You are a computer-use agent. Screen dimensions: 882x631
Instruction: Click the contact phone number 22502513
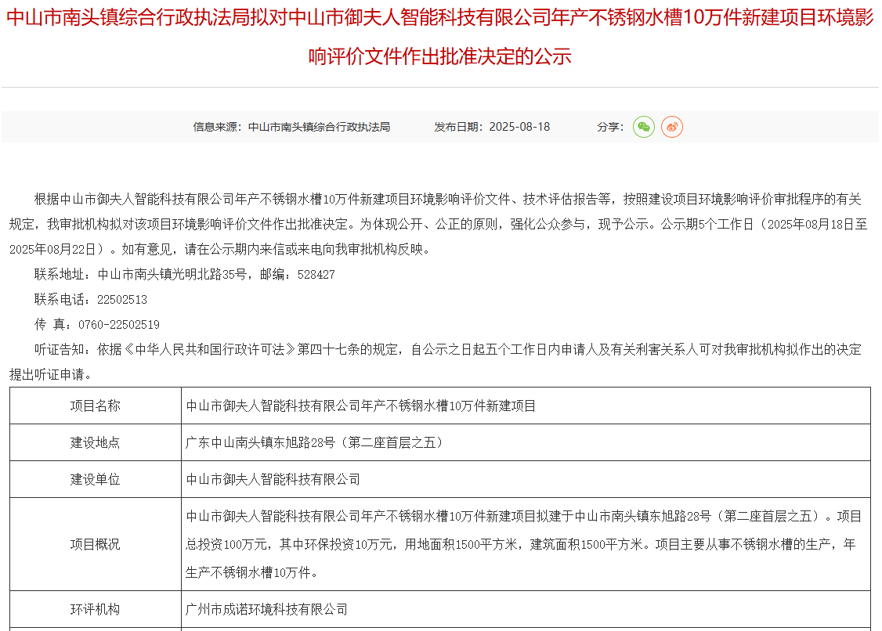(121, 300)
